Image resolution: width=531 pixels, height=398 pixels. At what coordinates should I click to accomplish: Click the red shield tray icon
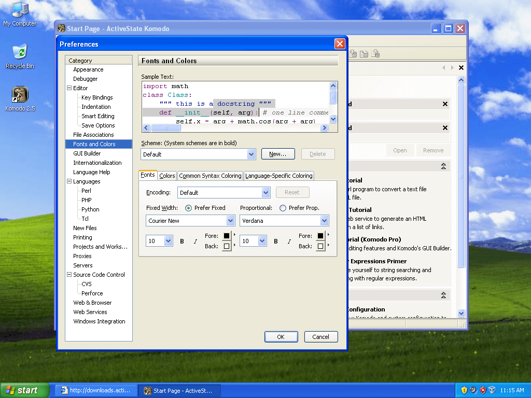(x=483, y=390)
